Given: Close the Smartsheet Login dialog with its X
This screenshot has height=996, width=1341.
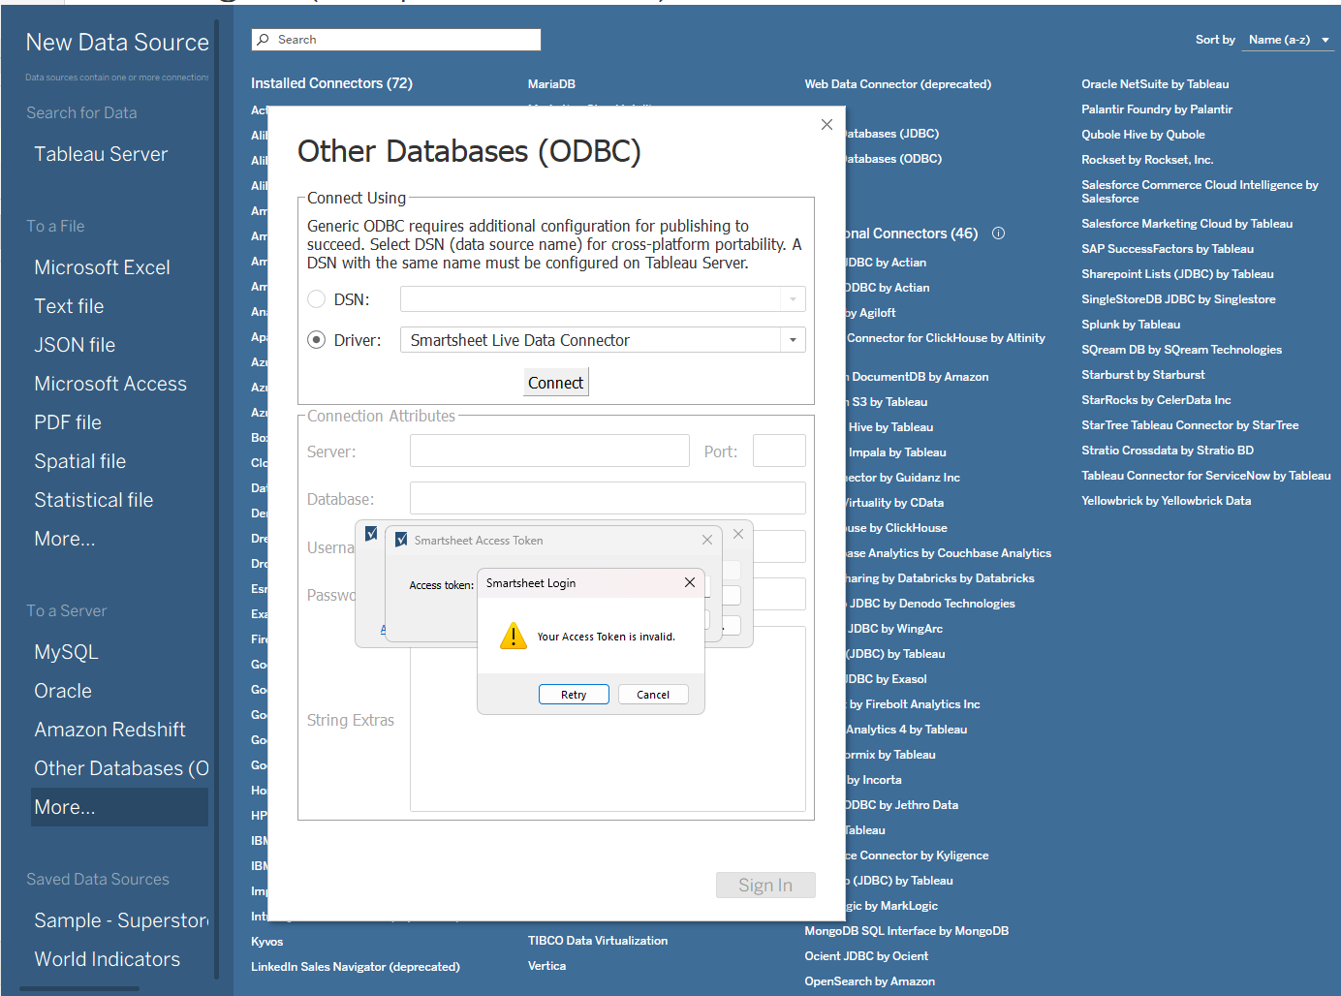Looking at the screenshot, I should point(690,582).
